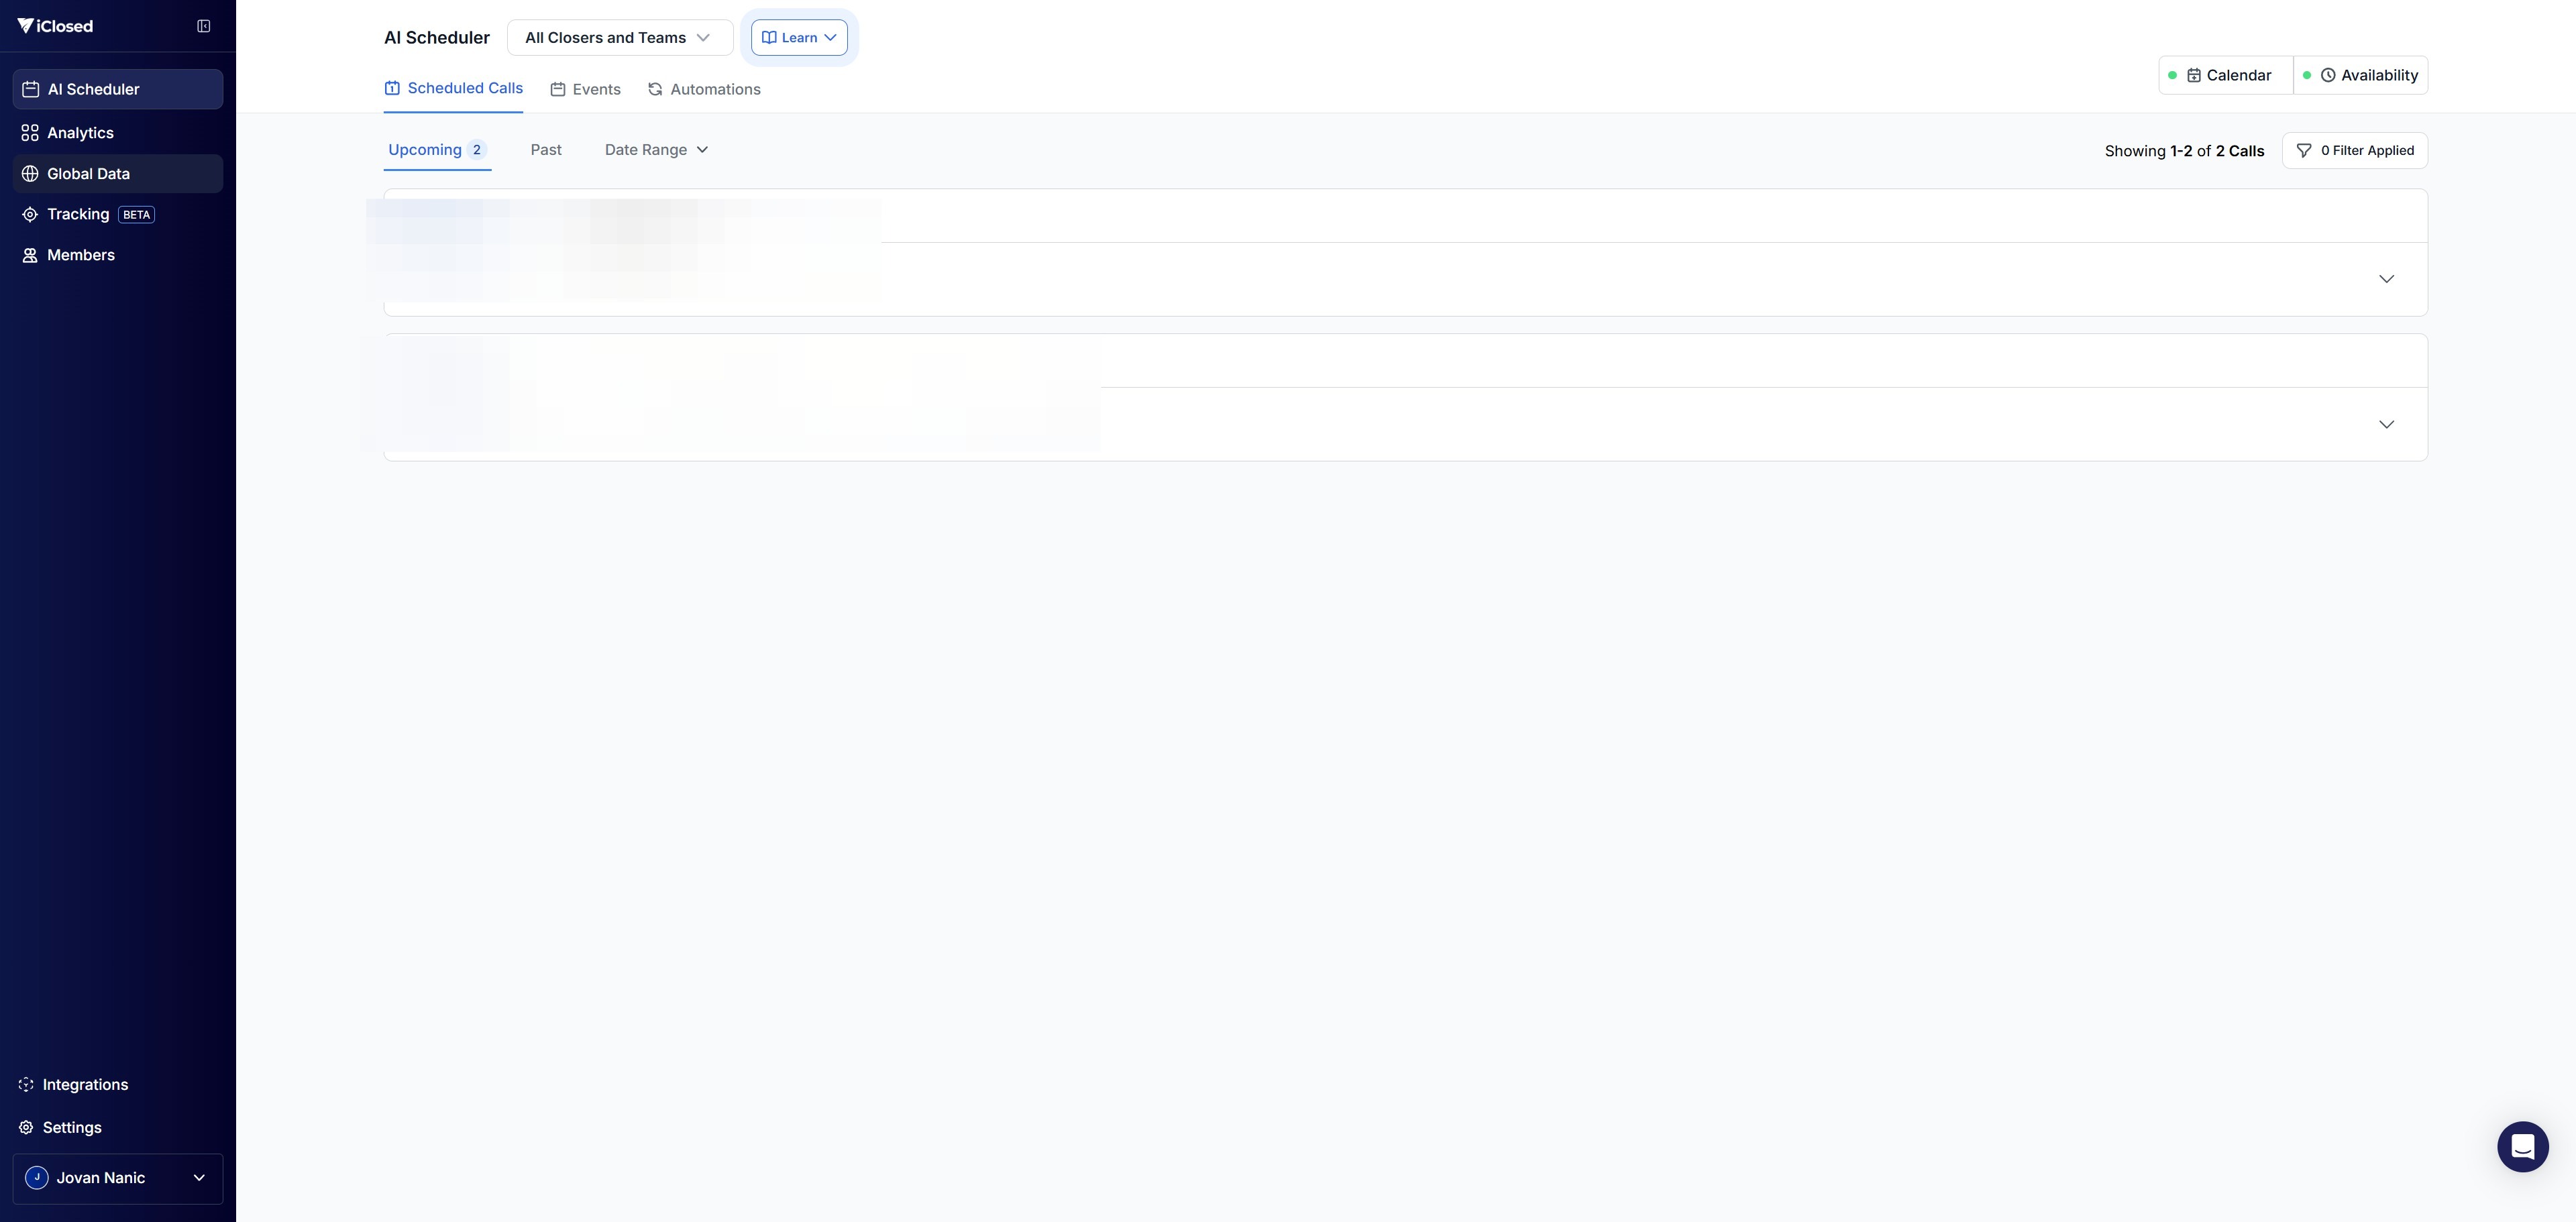Show Past calls tab
The width and height of the screenshot is (2576, 1222).
point(546,150)
